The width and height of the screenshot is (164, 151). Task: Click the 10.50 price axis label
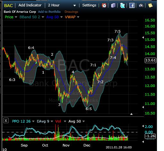tap(150, 113)
